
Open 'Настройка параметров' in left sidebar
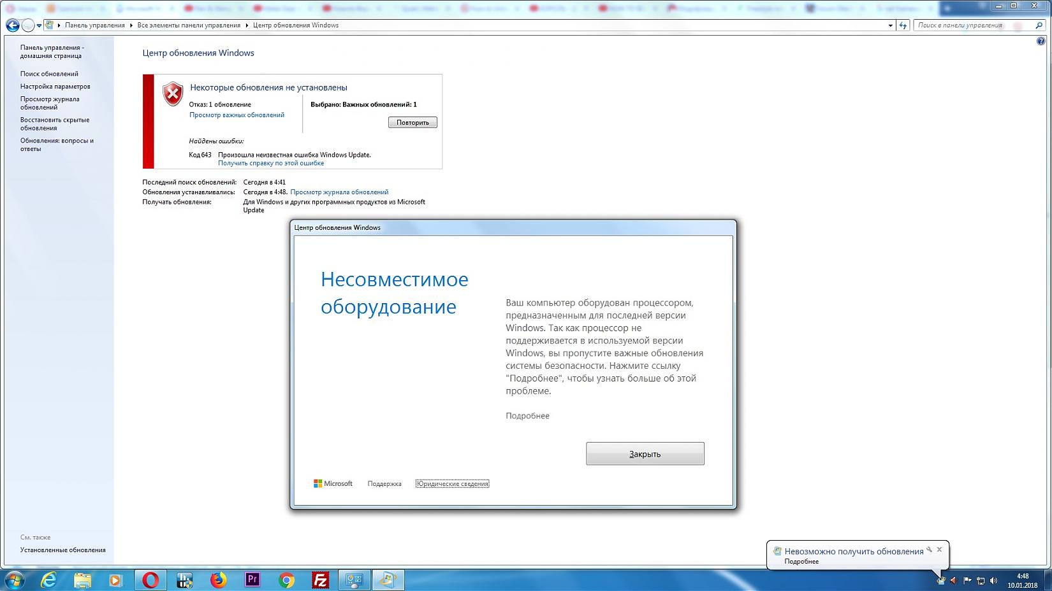pyautogui.click(x=55, y=87)
